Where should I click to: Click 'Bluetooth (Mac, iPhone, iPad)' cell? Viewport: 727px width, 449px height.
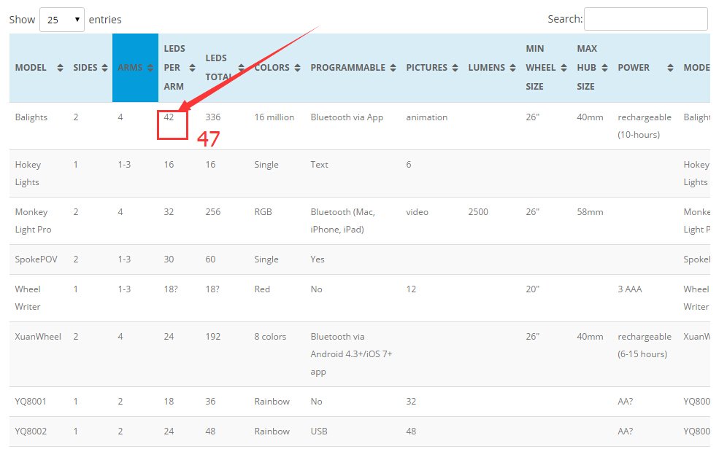click(x=342, y=220)
